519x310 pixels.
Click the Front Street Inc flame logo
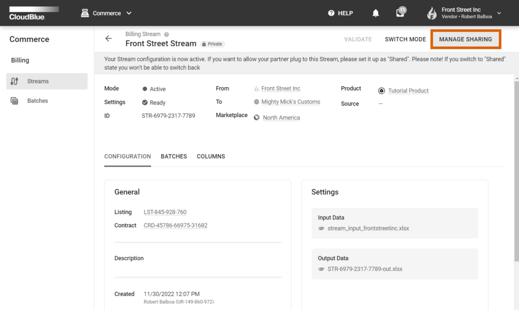point(432,13)
